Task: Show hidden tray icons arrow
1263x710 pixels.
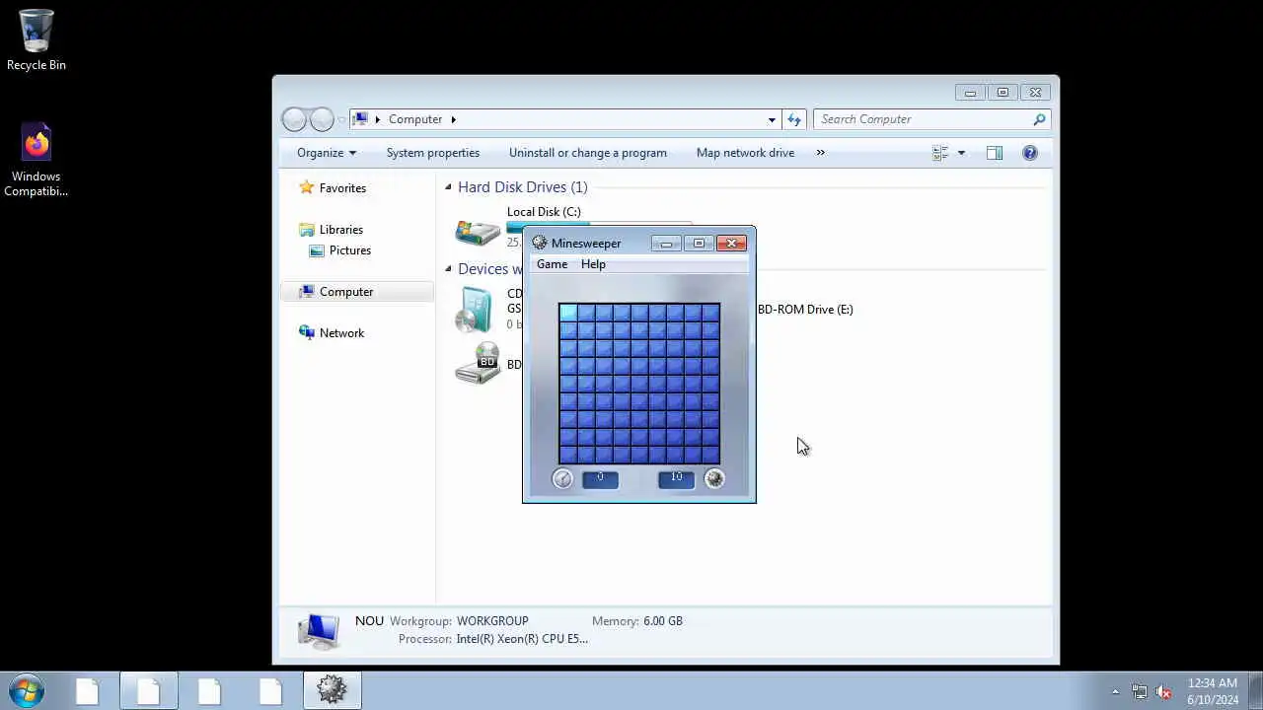Action: [x=1115, y=691]
